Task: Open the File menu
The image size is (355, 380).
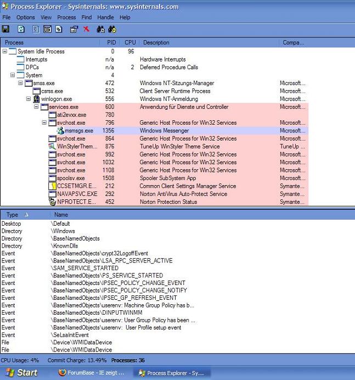Action: pos(6,18)
